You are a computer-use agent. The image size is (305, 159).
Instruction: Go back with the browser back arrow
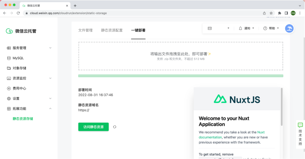5,13
